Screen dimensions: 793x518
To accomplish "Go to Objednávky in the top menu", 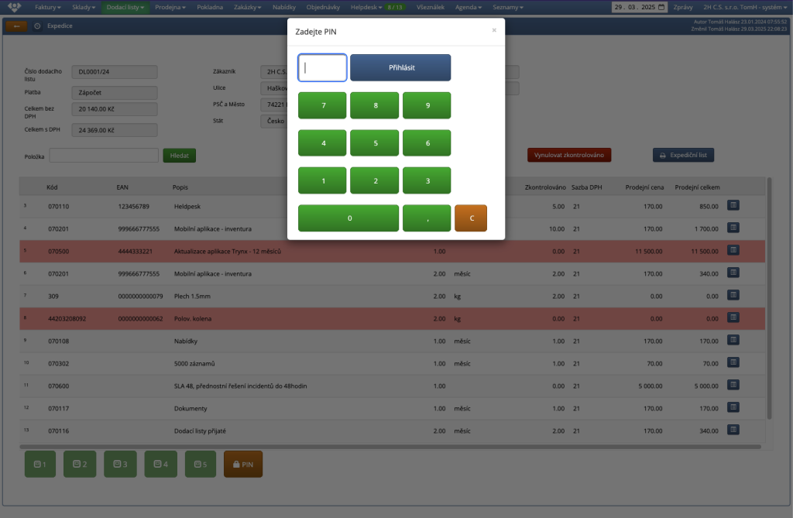I will click(322, 7).
